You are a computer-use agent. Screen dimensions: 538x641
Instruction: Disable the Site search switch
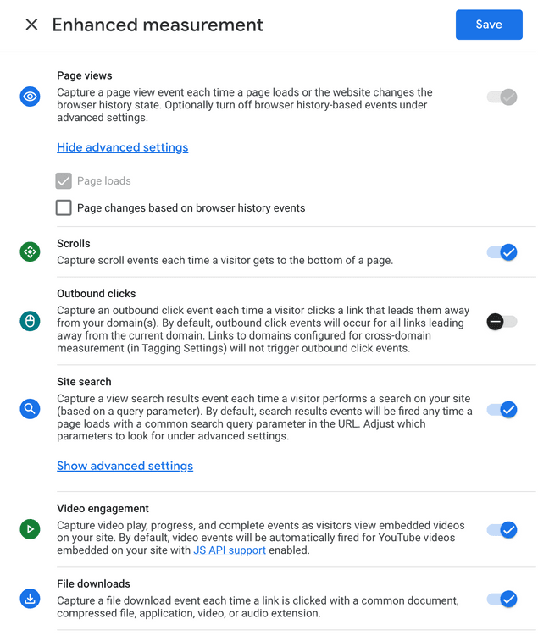(502, 410)
